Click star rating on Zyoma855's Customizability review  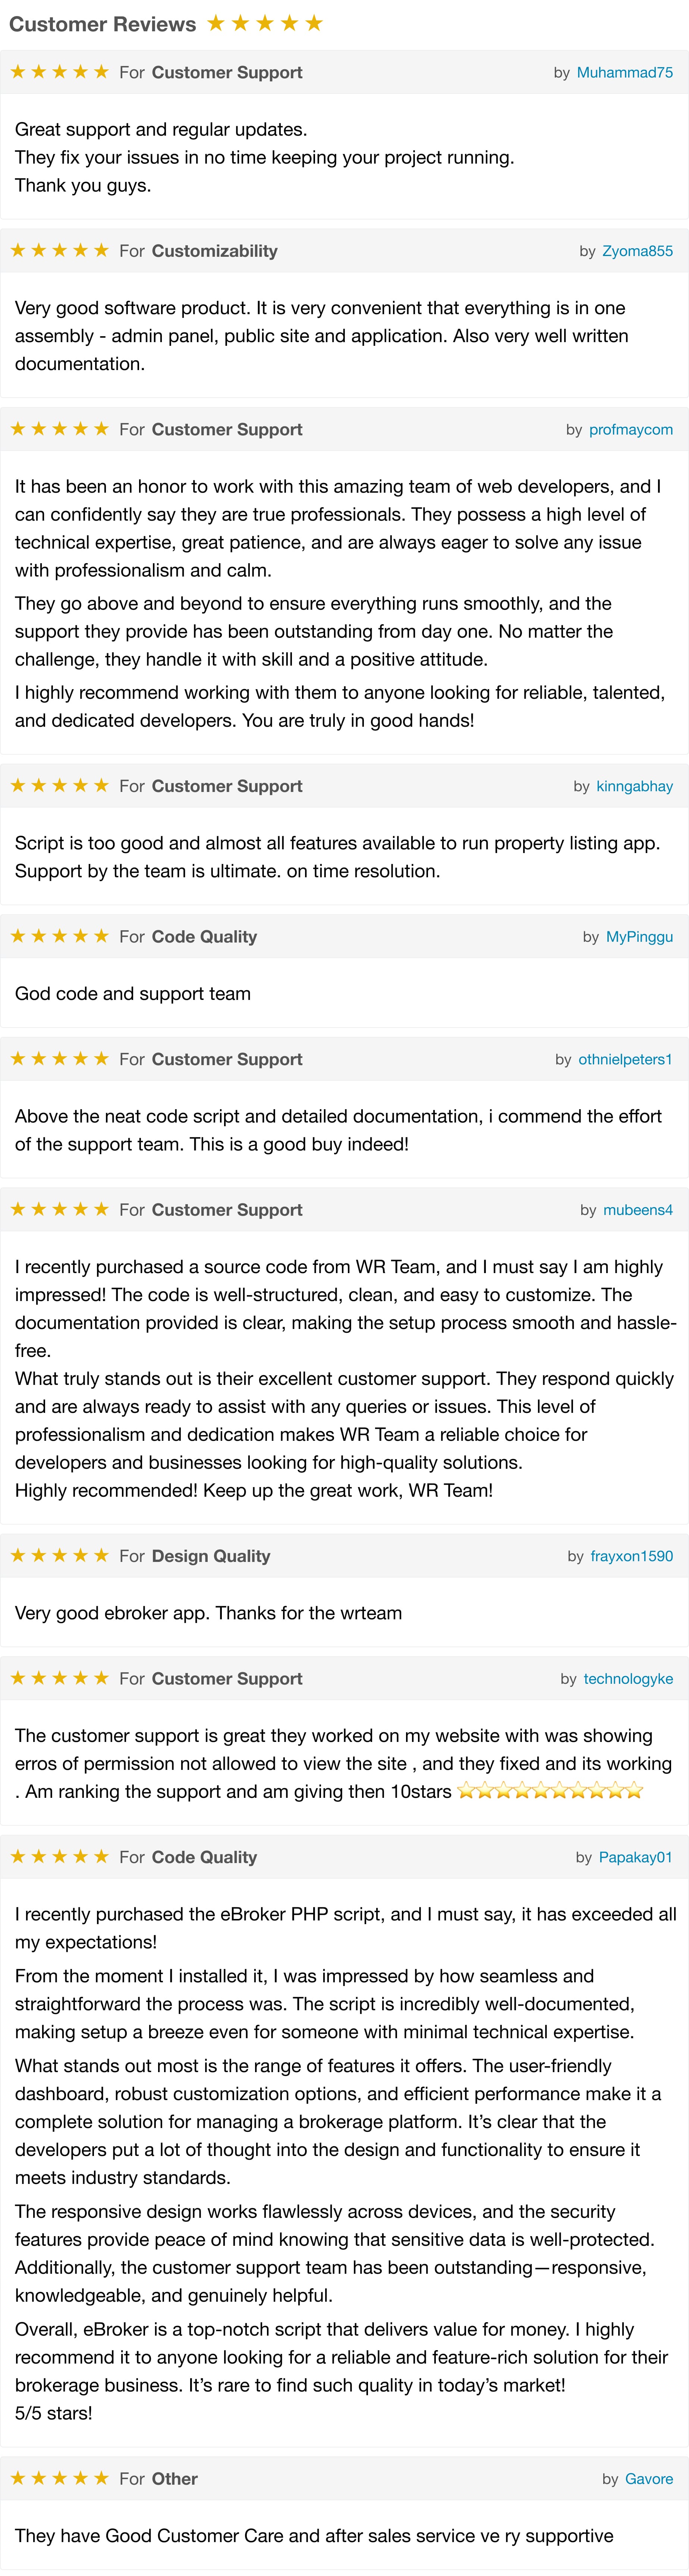(59, 251)
